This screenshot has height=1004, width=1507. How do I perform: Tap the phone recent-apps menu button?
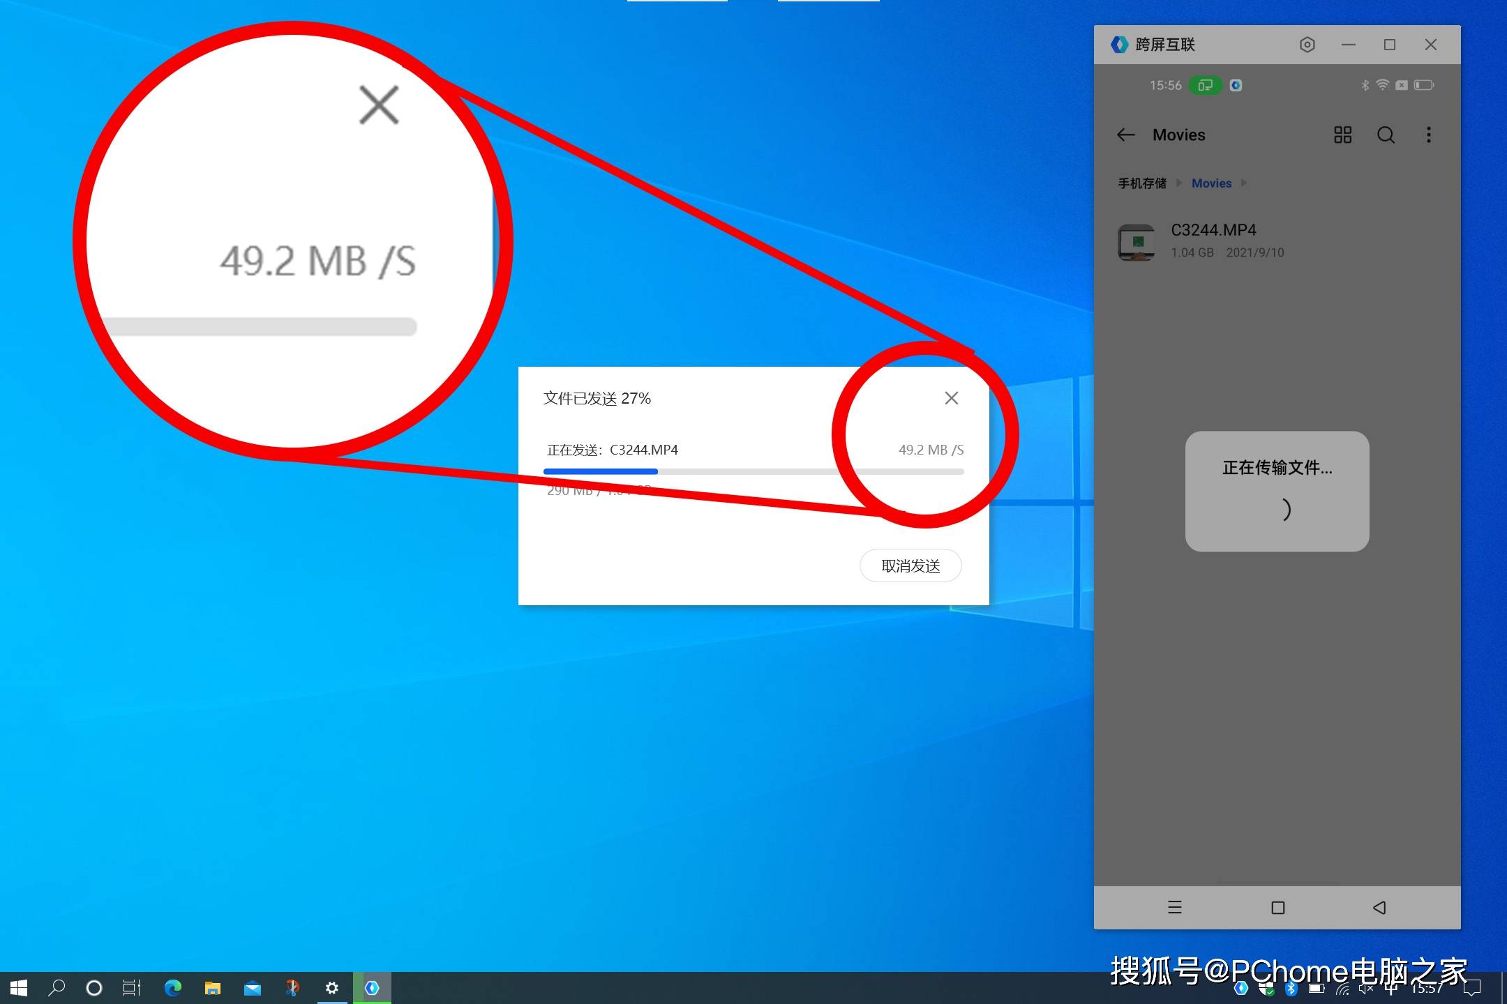pos(1175,907)
